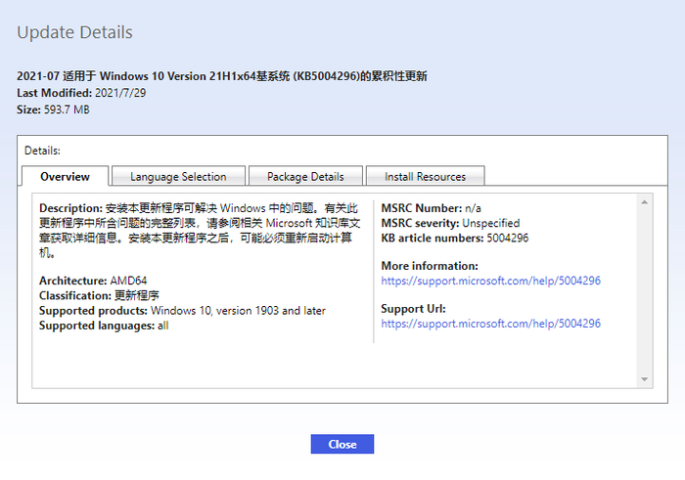Open the Language Selection tab
The image size is (685, 480).
[178, 176]
